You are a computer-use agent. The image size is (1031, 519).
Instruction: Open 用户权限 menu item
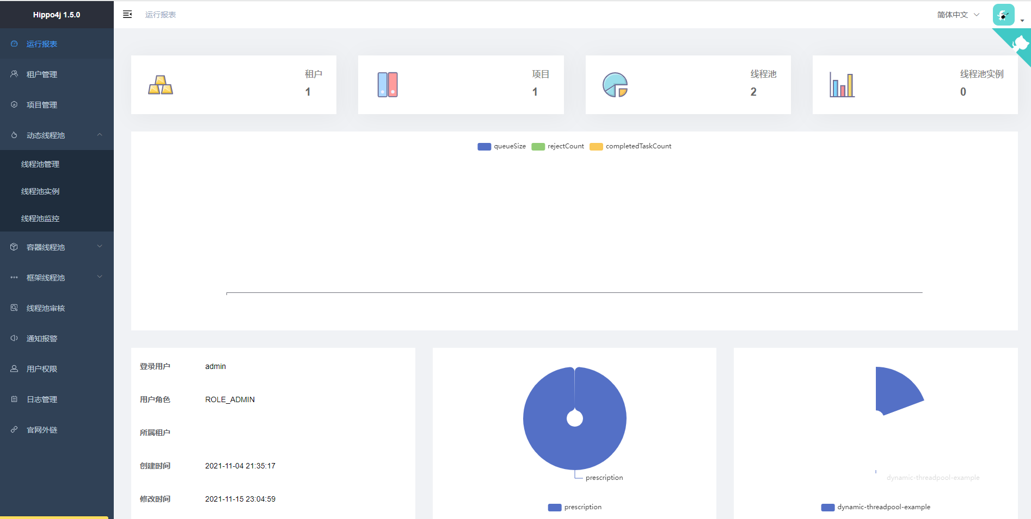point(57,369)
